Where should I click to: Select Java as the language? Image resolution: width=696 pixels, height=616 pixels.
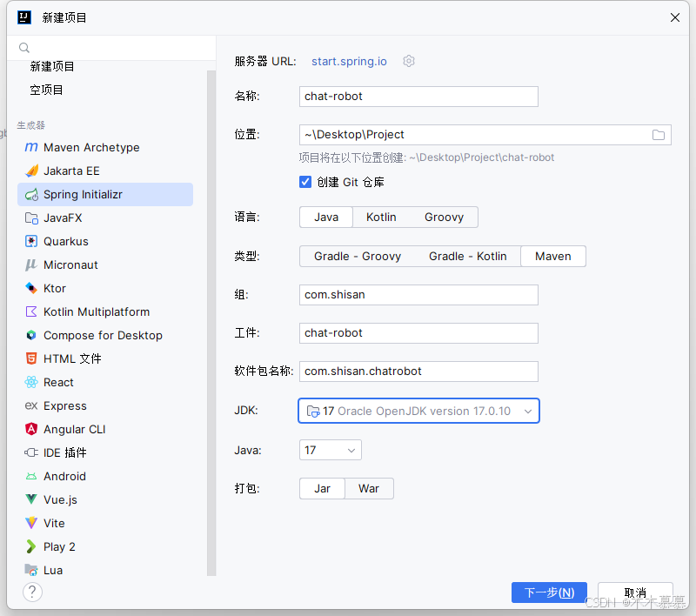[326, 217]
